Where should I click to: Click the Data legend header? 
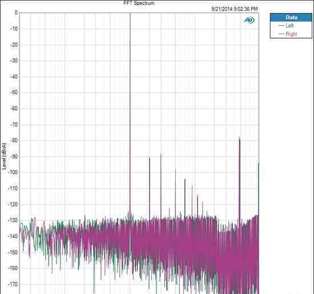(x=291, y=17)
